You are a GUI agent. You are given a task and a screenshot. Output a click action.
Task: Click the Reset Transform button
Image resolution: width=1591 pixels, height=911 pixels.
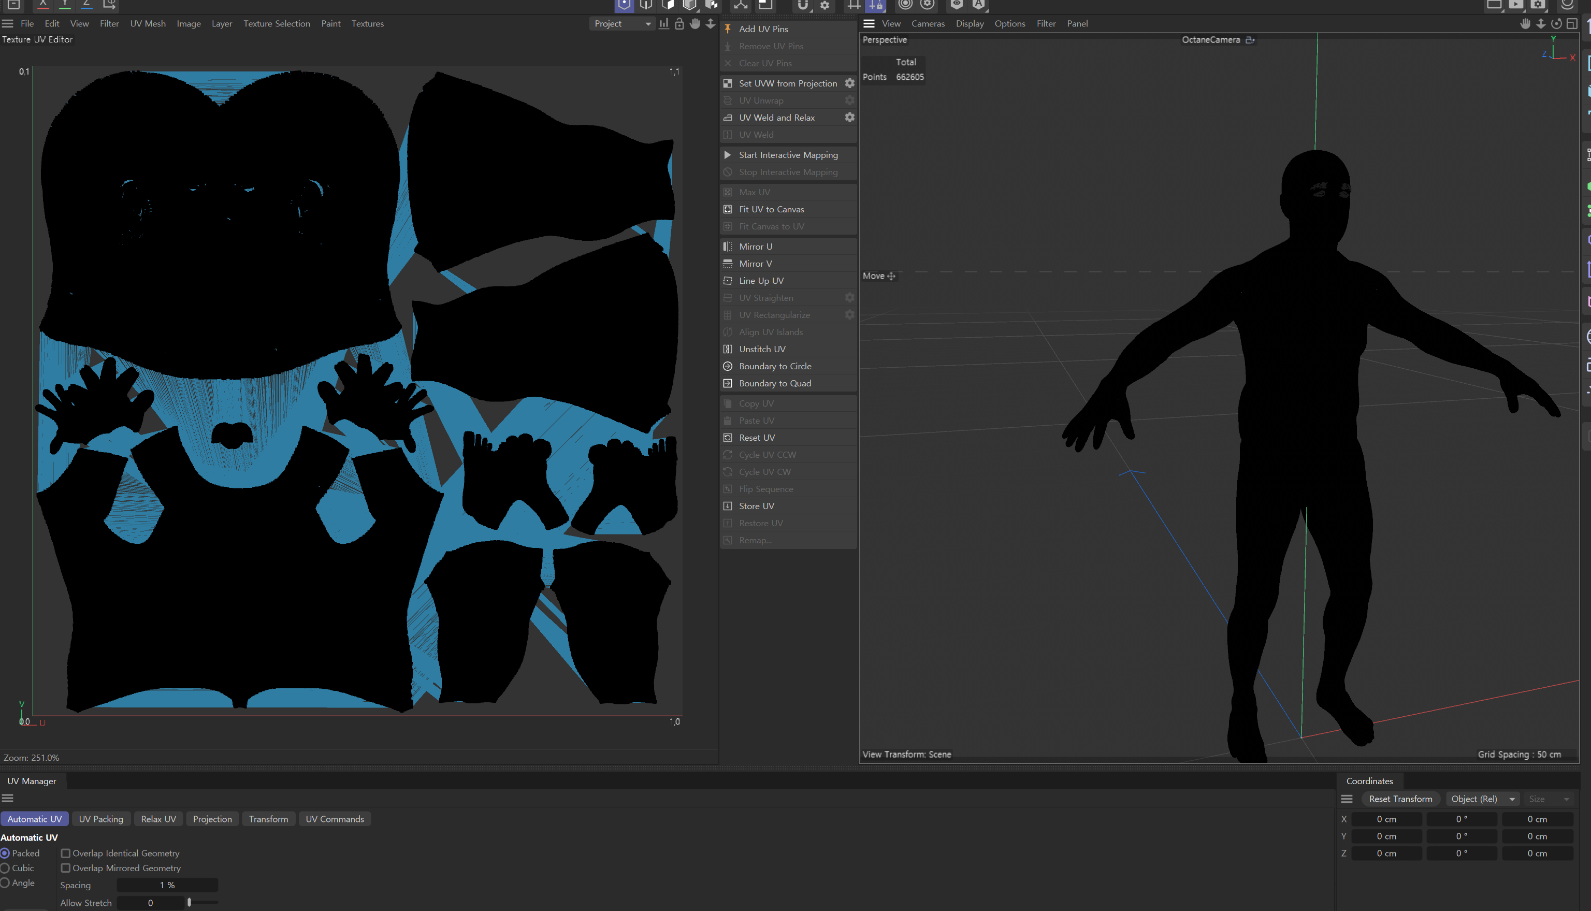(1400, 799)
